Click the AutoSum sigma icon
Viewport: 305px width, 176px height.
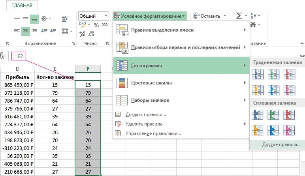pos(239,15)
